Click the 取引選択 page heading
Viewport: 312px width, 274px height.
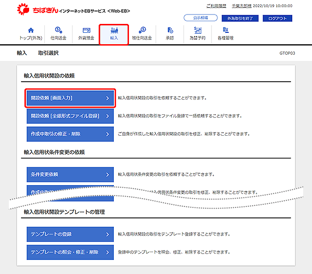coord(48,53)
